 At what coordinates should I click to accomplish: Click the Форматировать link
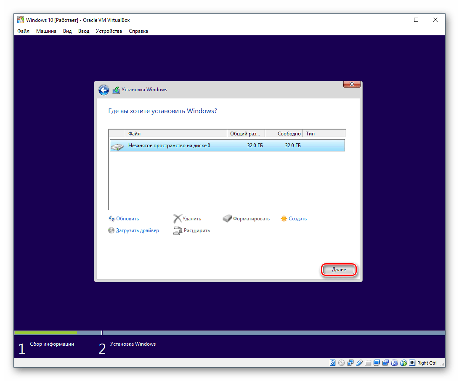point(251,219)
